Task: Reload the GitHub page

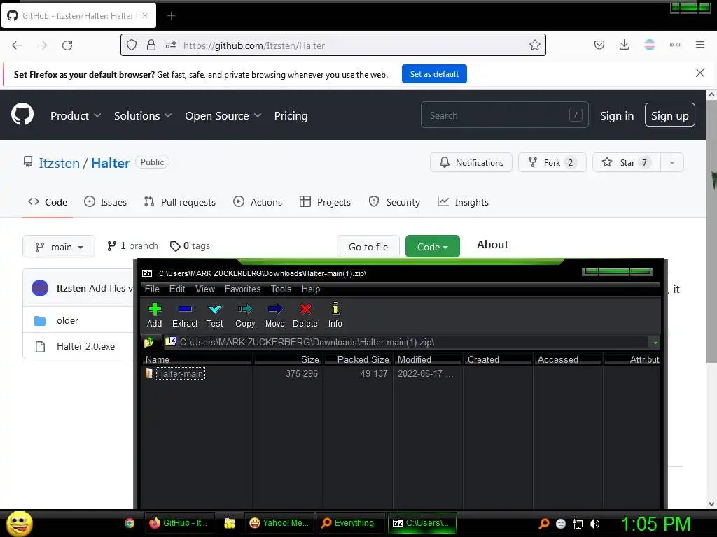Action: pyautogui.click(x=67, y=45)
